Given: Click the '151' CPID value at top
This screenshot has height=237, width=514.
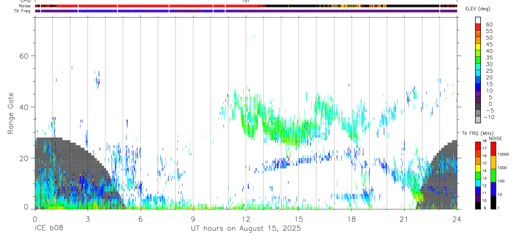Looking at the screenshot, I should pyautogui.click(x=246, y=1).
